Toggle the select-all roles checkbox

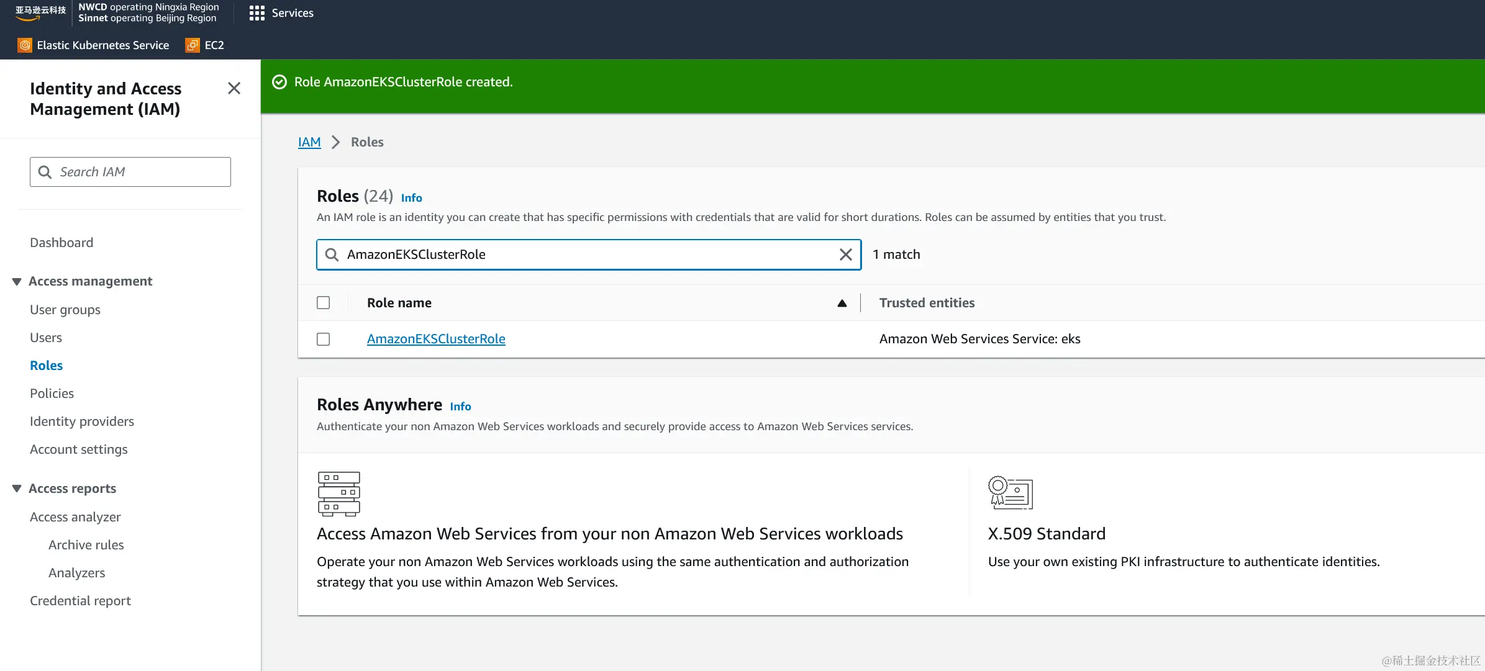(323, 303)
